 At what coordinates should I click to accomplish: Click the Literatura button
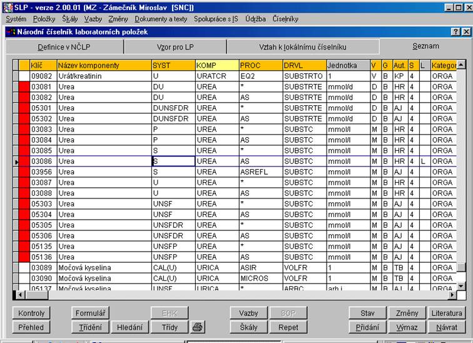point(447,313)
